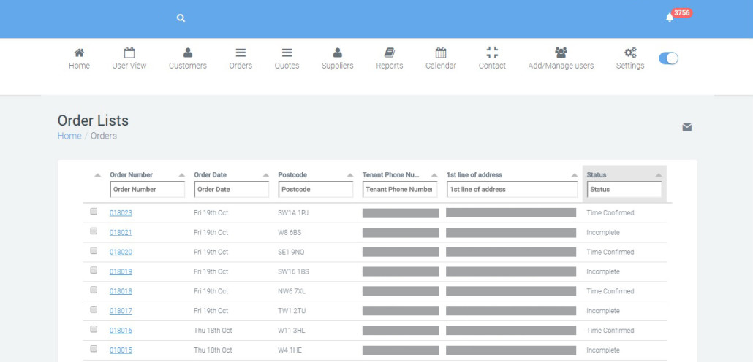This screenshot has height=362, width=753.
Task: Click postcode NW6 7XL cell
Action: pos(292,291)
